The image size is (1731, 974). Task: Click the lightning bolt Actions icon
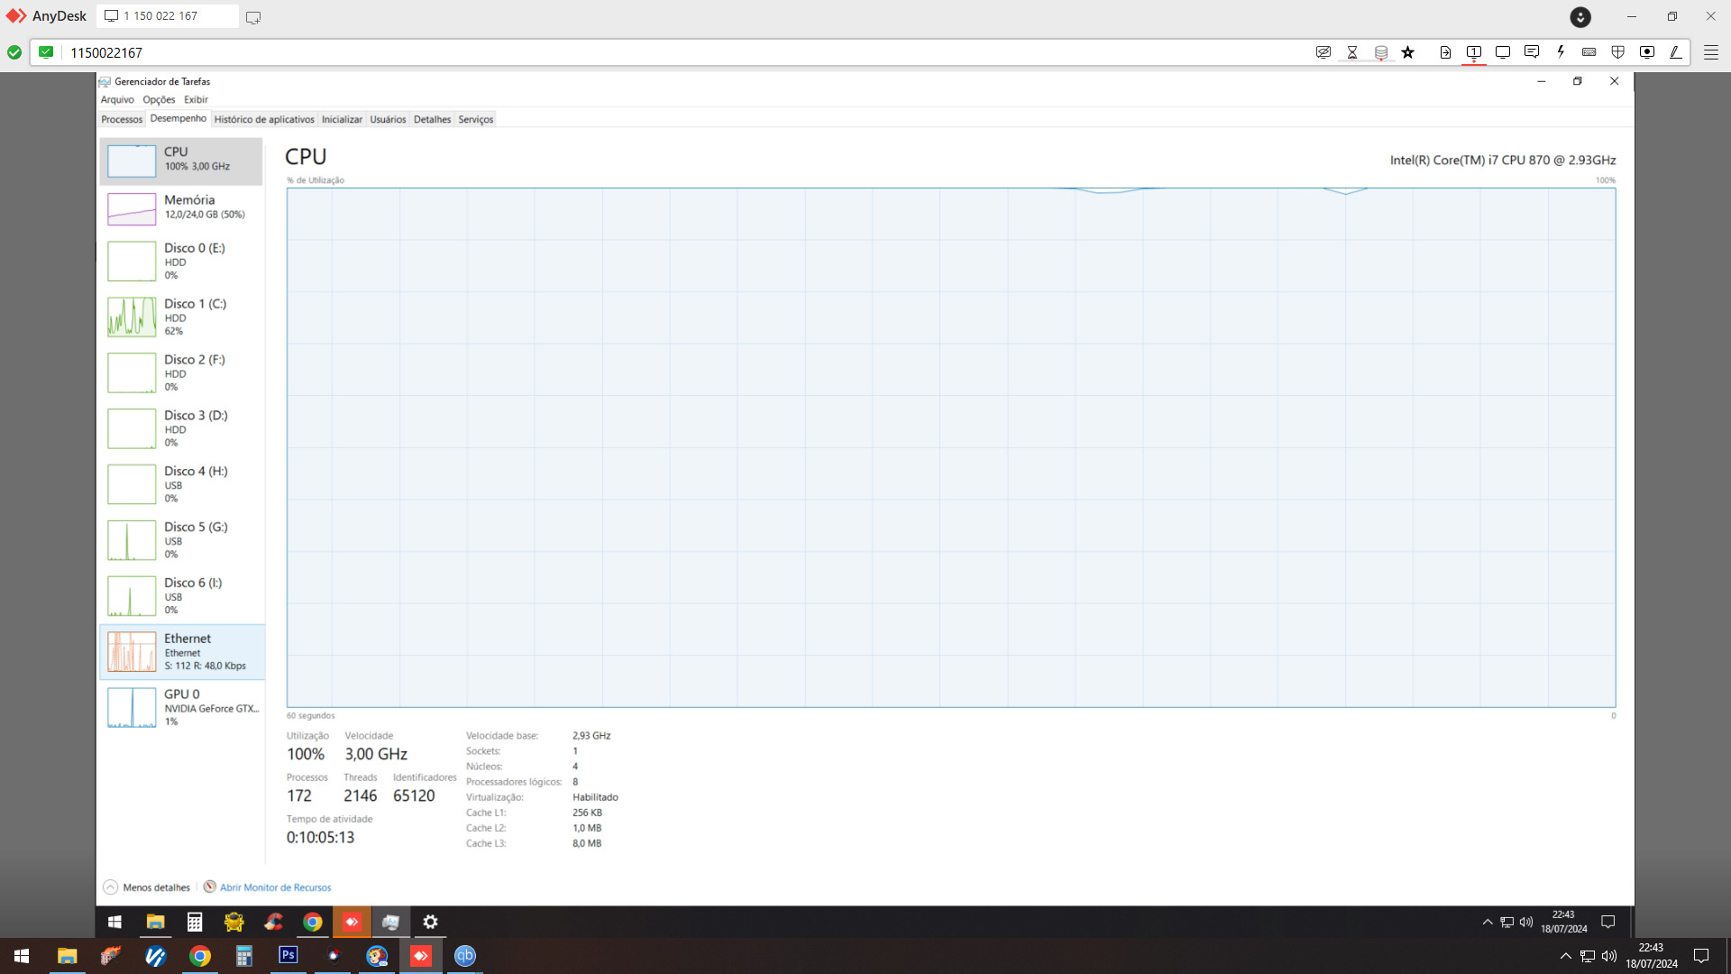[1561, 52]
